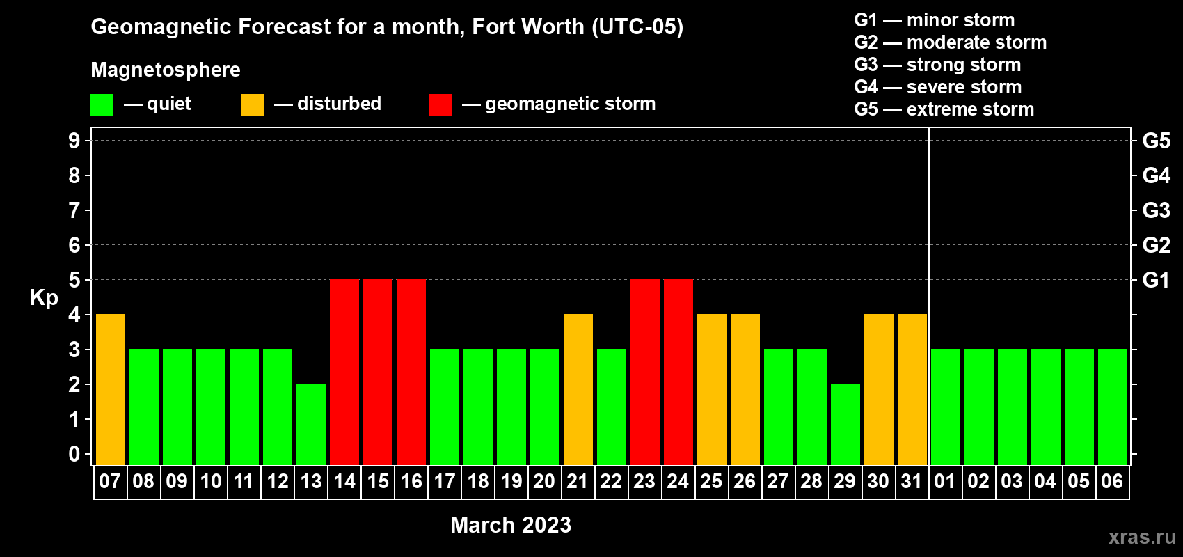1183x557 pixels.
Task: Click the '— quiet' legend text
Action: pyautogui.click(x=158, y=104)
